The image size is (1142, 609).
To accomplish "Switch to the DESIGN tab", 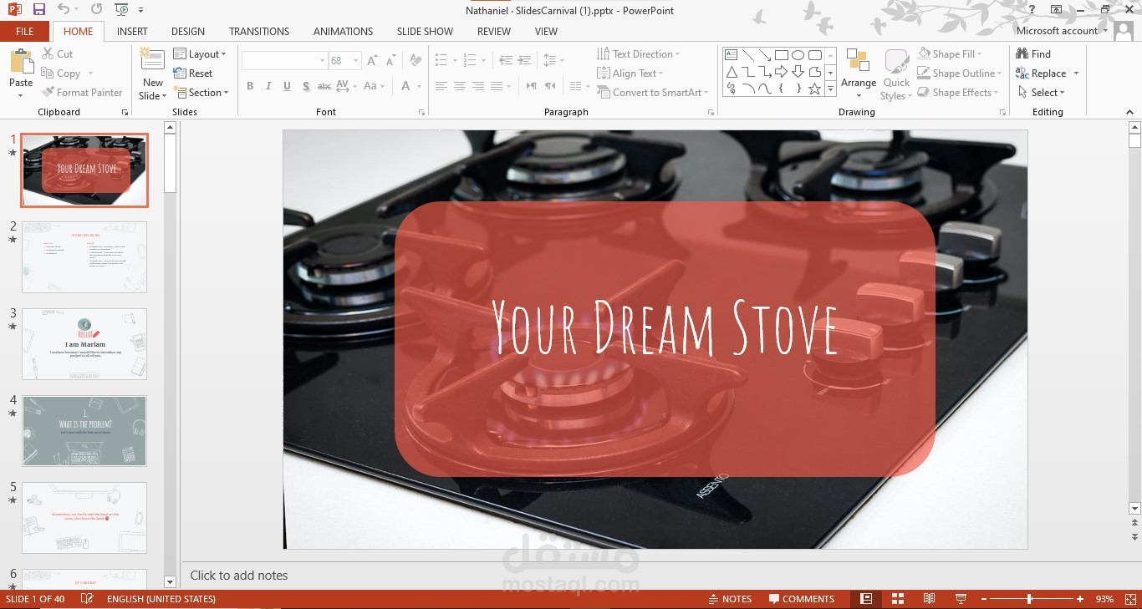I will (188, 32).
